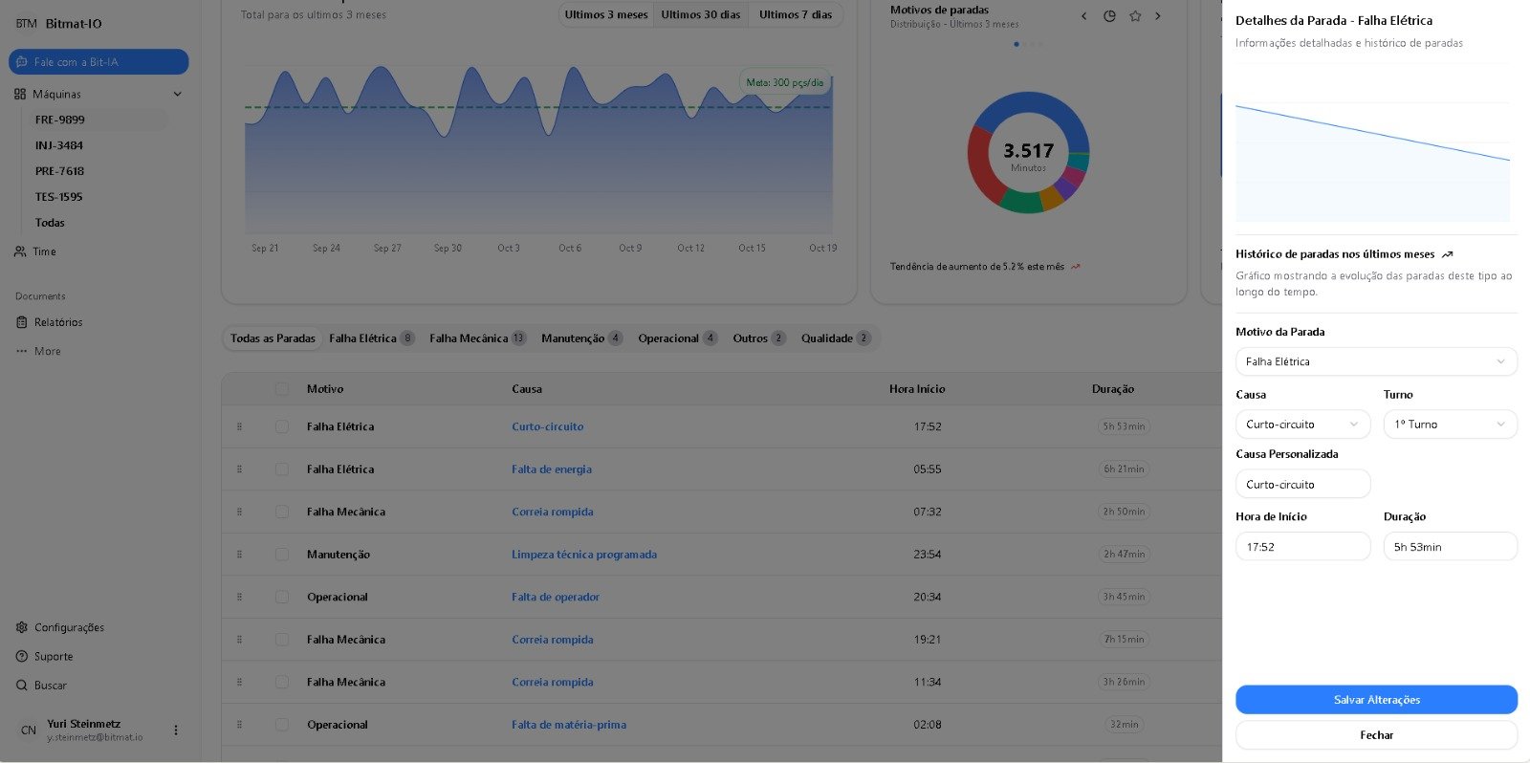The width and height of the screenshot is (1530, 763).
Task: Select the Ultimos 30 dias range tab
Action: [700, 14]
